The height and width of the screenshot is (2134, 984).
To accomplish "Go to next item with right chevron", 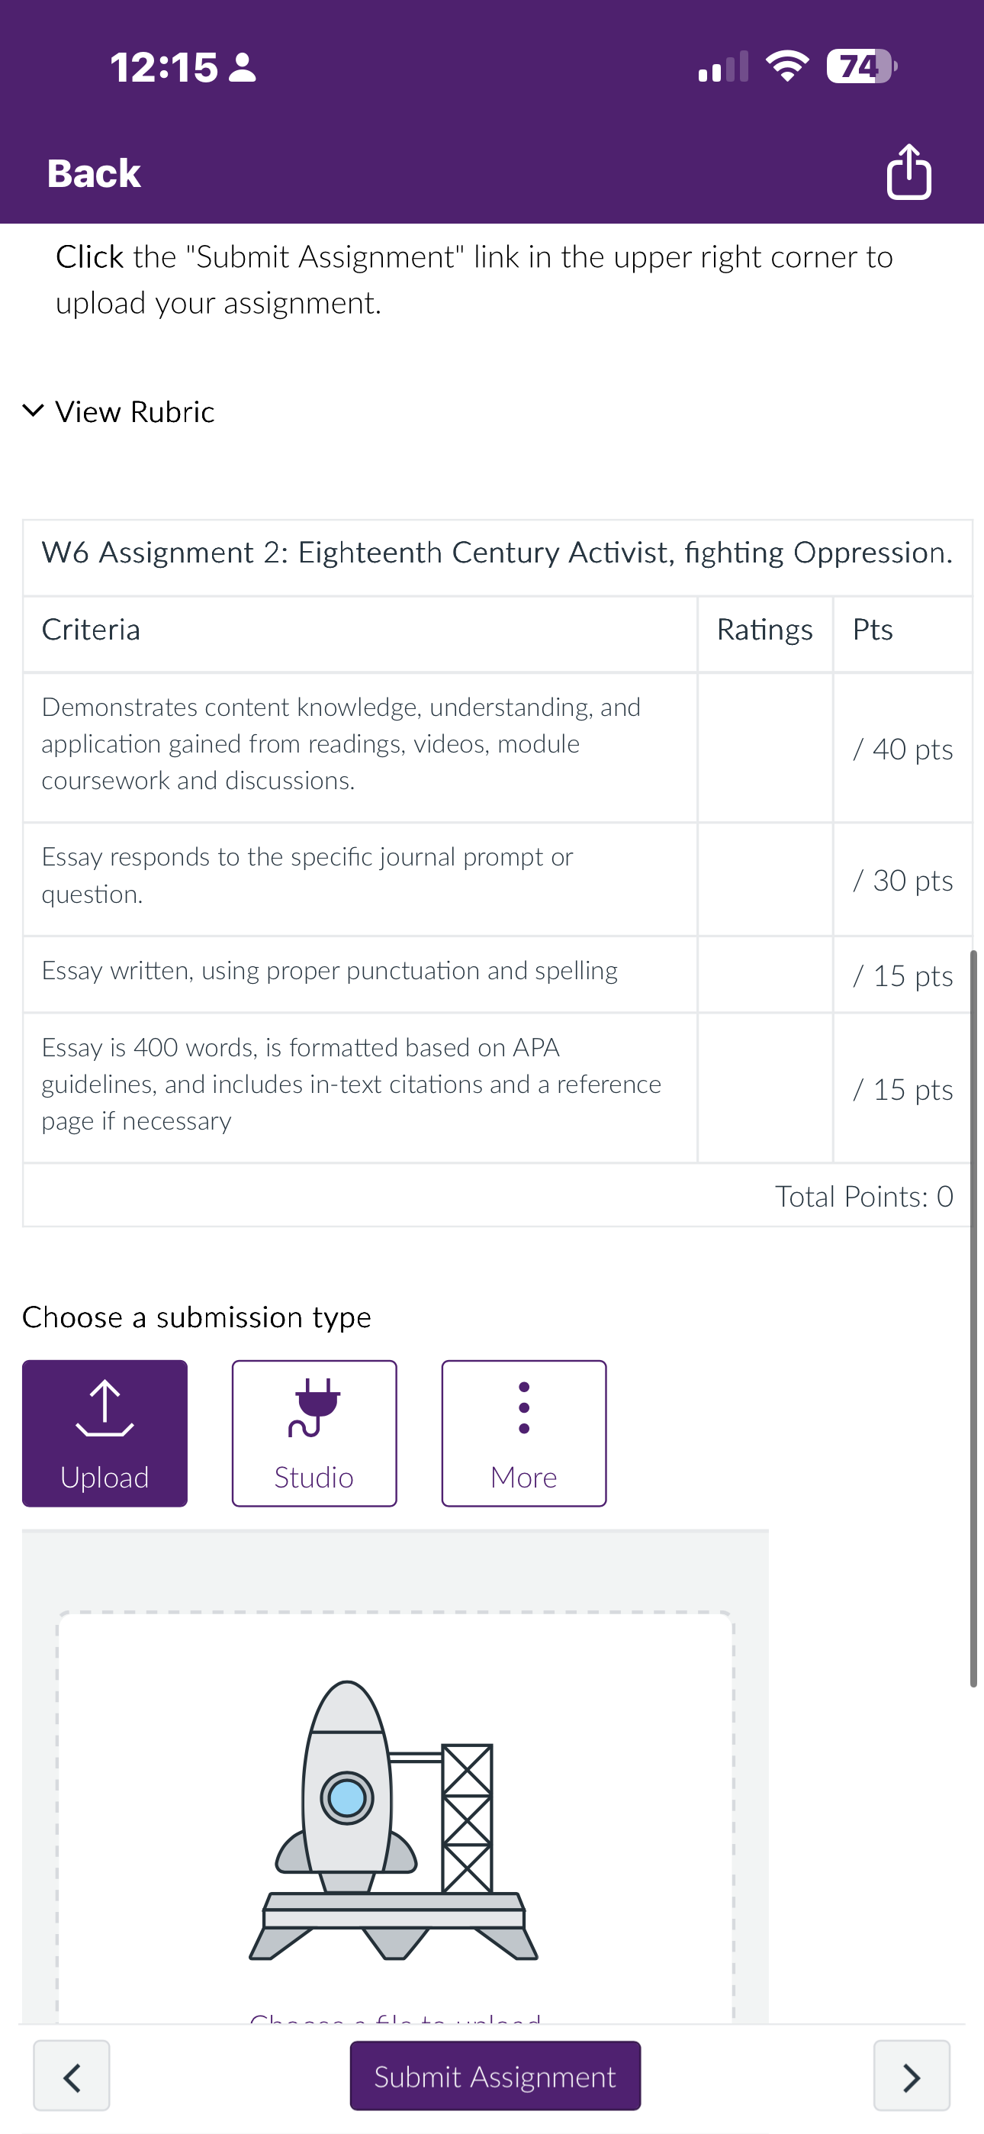I will point(912,2076).
